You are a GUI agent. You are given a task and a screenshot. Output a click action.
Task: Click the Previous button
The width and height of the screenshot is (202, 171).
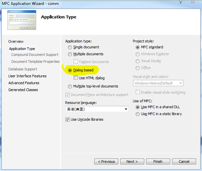(x=106, y=161)
